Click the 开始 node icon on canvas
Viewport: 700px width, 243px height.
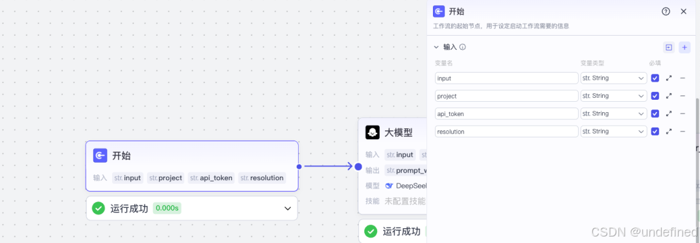[100, 156]
